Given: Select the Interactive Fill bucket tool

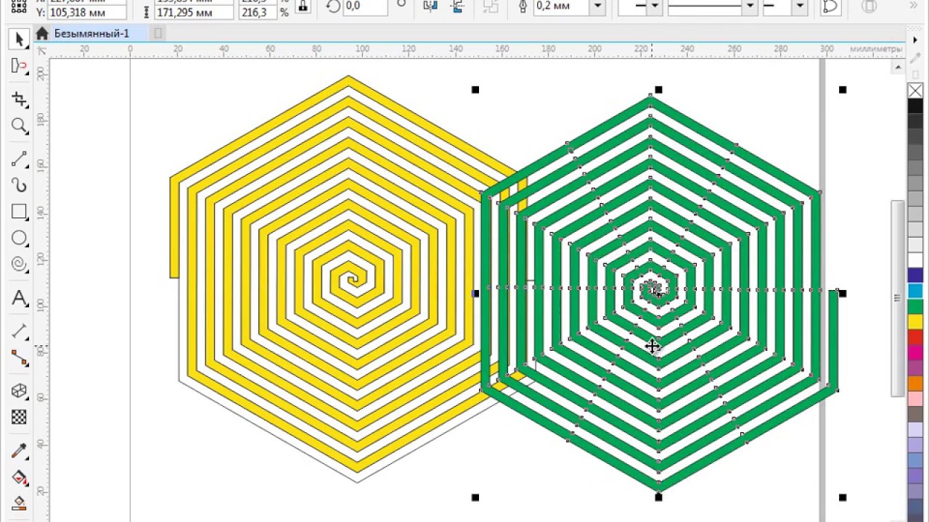Looking at the screenshot, I should tap(20, 477).
